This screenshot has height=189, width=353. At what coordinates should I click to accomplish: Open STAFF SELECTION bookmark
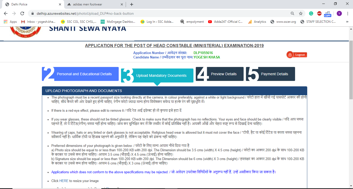(x=318, y=22)
